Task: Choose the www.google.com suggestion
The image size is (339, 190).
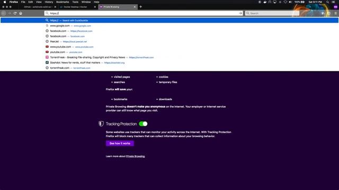Action: (169, 26)
